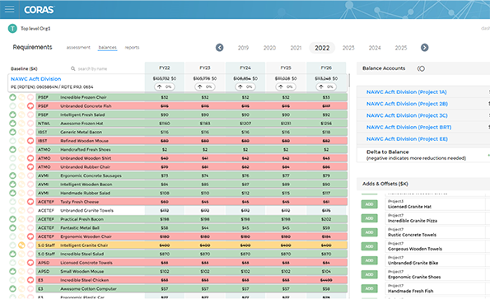Click red circle for Unbranded Concrete Fish
This screenshot has height=299, width=490.
(x=30, y=106)
